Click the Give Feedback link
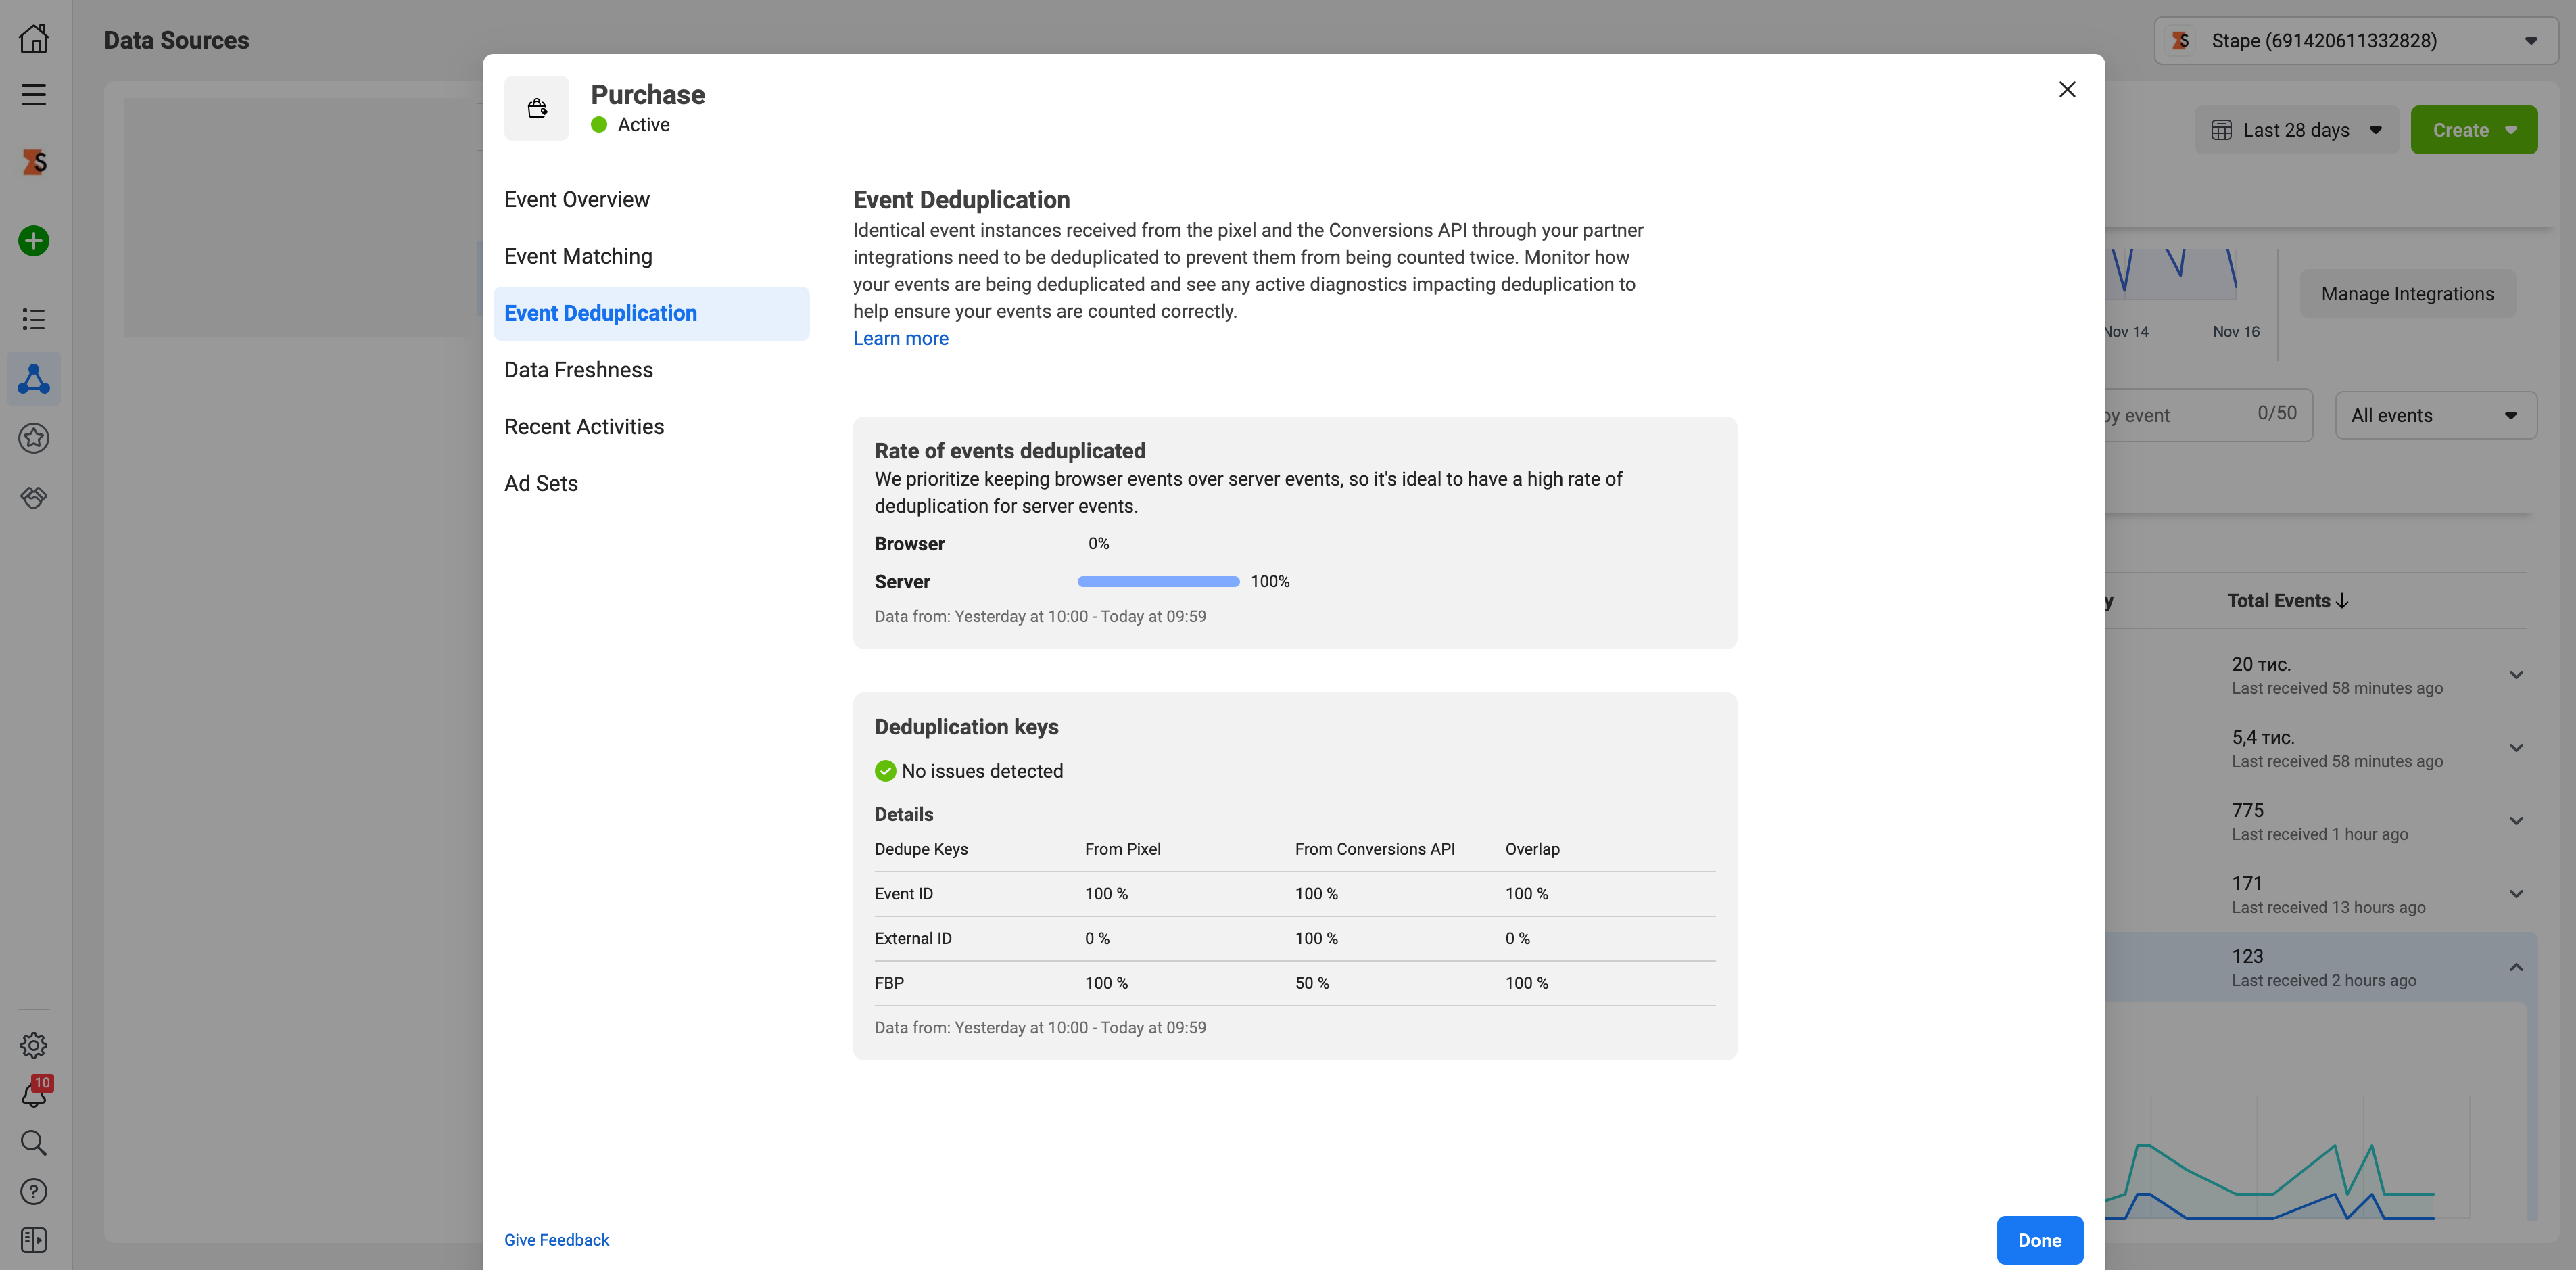This screenshot has width=2576, height=1270. pyautogui.click(x=556, y=1240)
